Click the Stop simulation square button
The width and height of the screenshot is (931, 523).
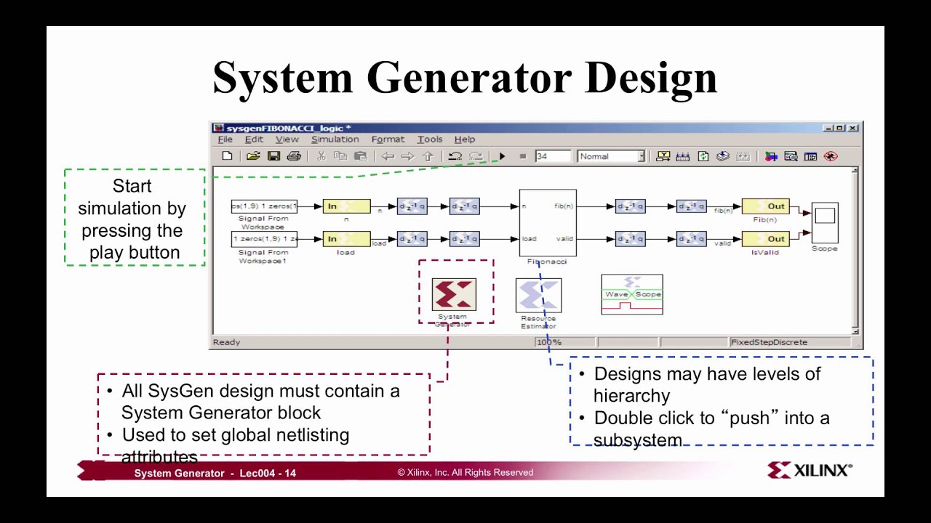pyautogui.click(x=522, y=156)
